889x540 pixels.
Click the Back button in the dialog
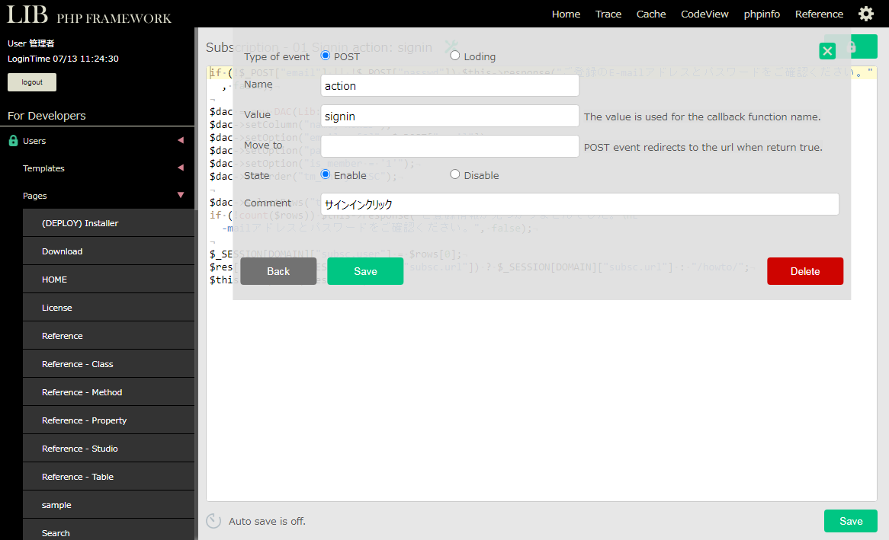point(278,271)
